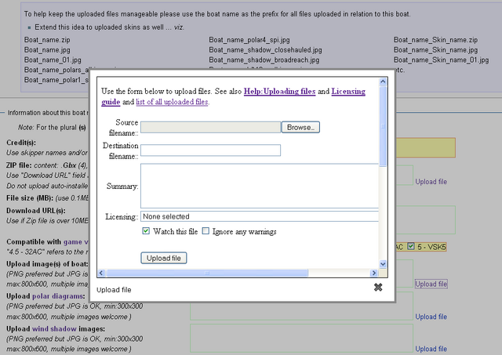502x355 pixels.
Task: Open the 'Help:Uploading files' link
Action: [279, 92]
